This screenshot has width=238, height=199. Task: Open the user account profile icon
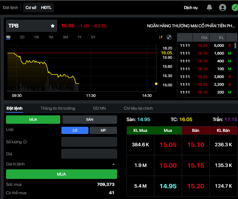tap(223, 7)
